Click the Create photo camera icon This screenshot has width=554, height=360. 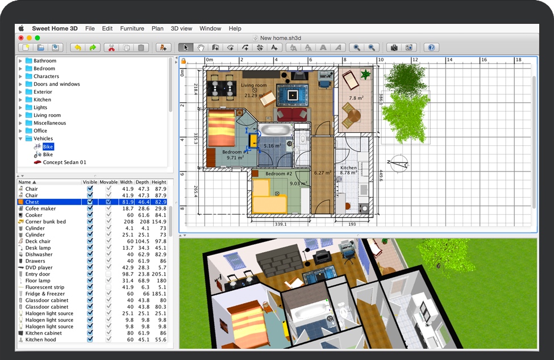click(393, 48)
